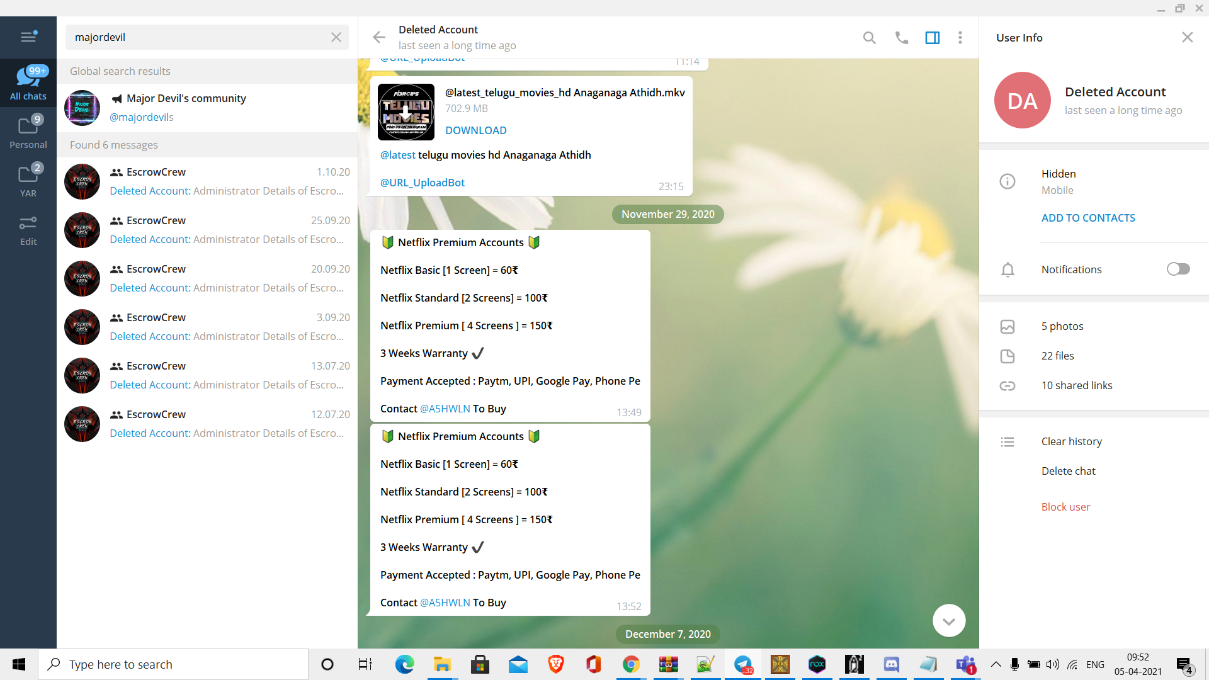
Task: Open Wi-Fi network settings in tray
Action: (1073, 664)
